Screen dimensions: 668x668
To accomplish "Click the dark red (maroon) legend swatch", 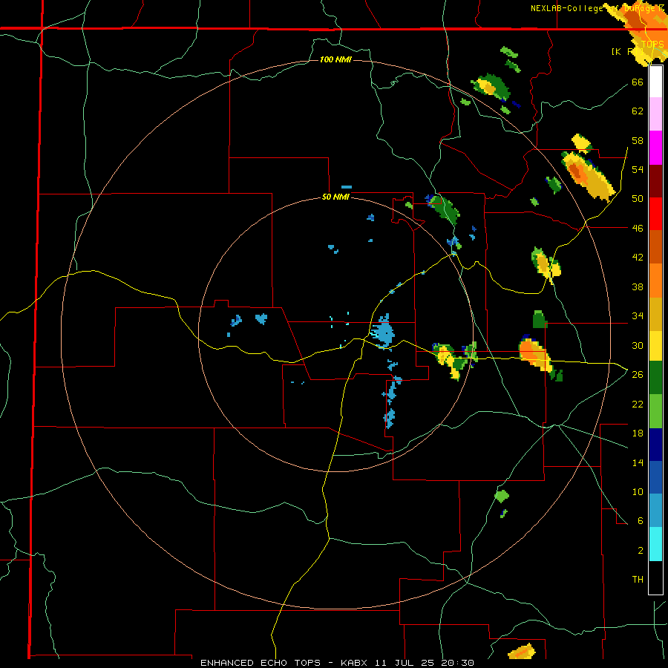I will point(655,180).
